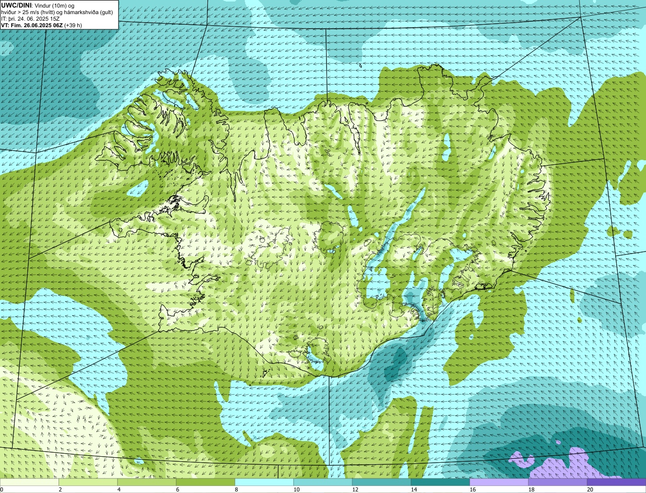Pick the 4–6 m/s legend color segment

click(147, 482)
